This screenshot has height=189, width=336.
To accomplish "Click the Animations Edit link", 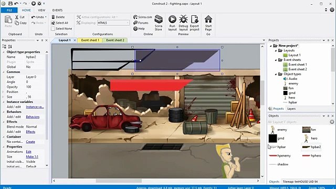I will click(28, 152).
